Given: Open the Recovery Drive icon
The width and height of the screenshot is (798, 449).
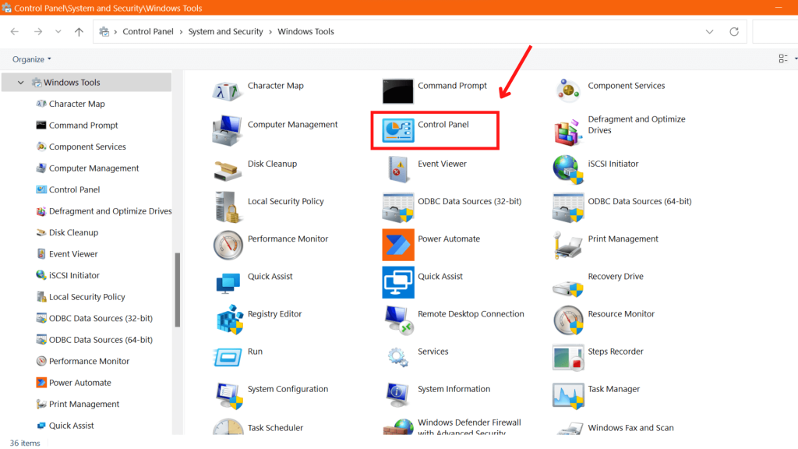Looking at the screenshot, I should (x=568, y=287).
